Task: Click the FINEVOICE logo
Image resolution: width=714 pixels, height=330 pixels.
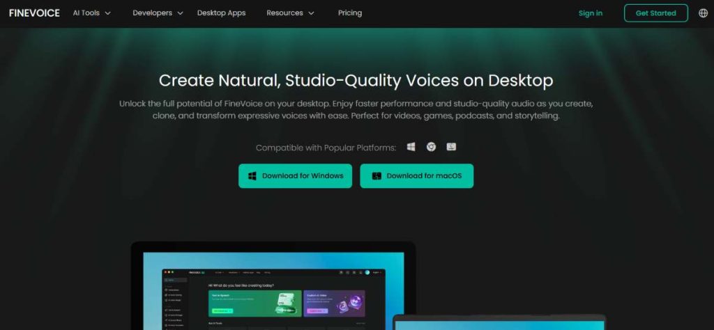Action: [x=34, y=13]
